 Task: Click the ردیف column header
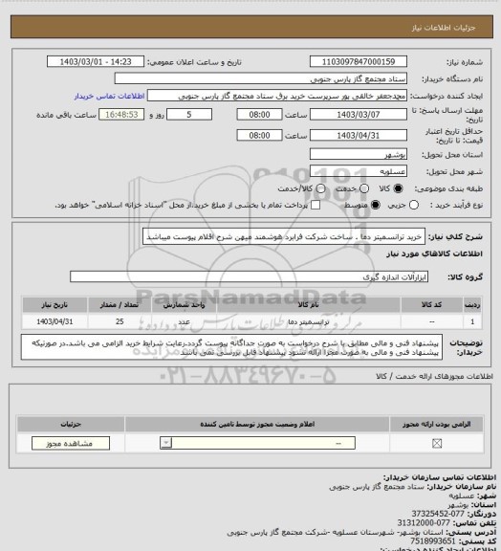(472, 304)
